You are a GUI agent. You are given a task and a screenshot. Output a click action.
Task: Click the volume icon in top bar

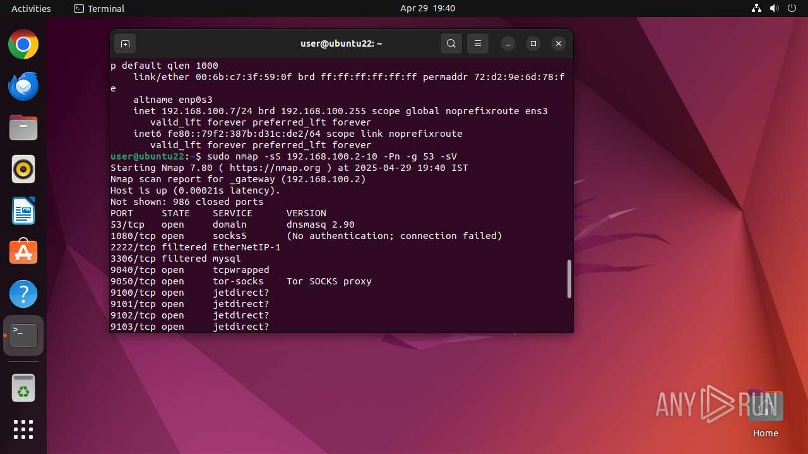(x=774, y=8)
